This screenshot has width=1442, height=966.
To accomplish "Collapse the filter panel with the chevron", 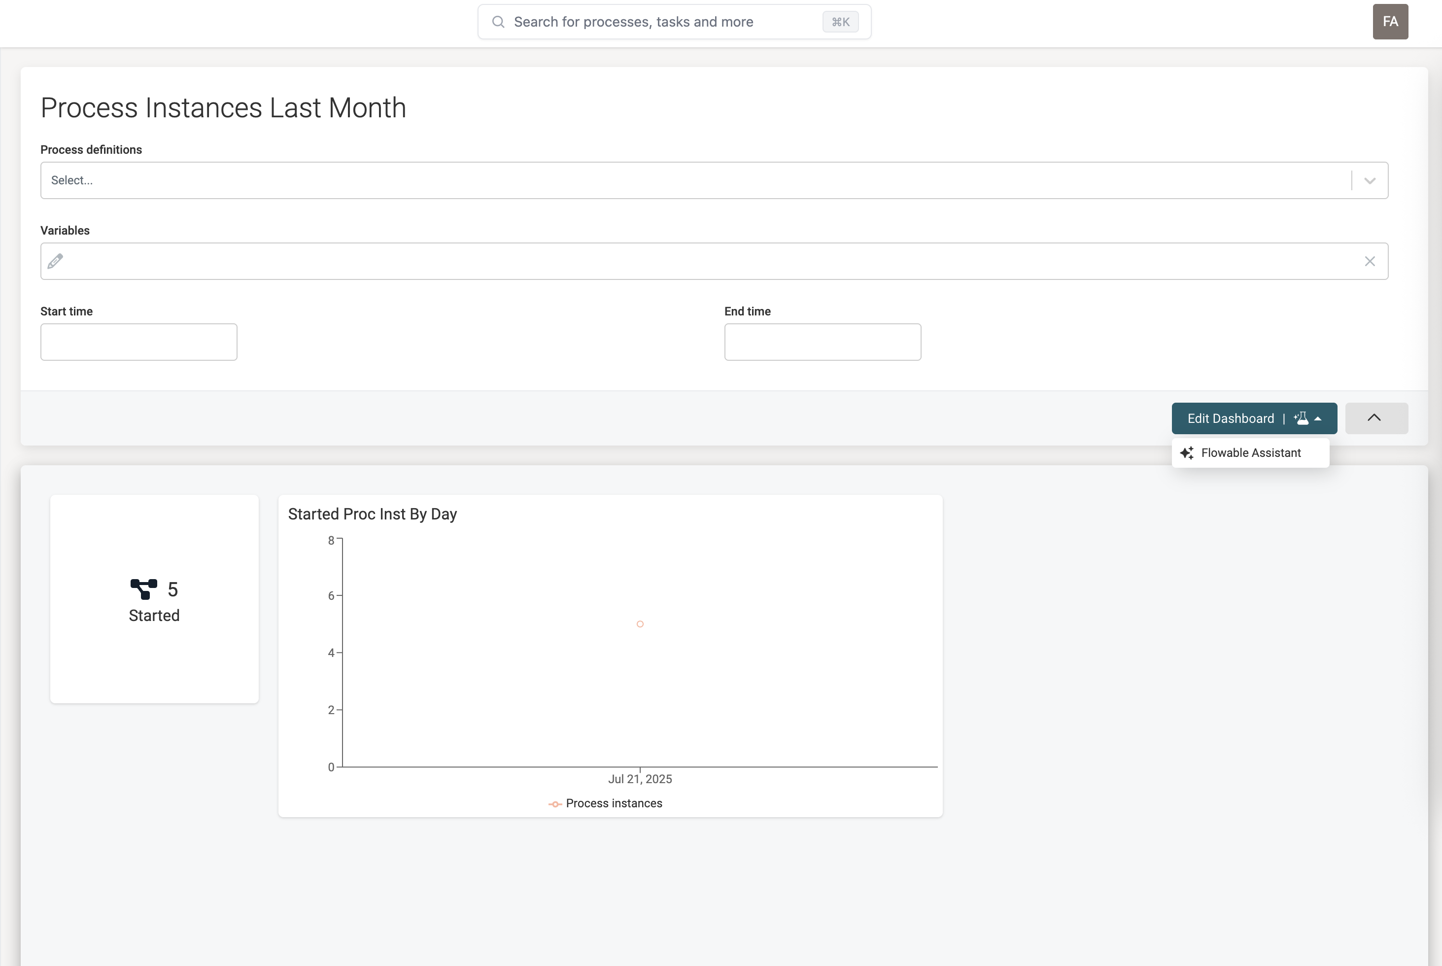I will 1376,418.
